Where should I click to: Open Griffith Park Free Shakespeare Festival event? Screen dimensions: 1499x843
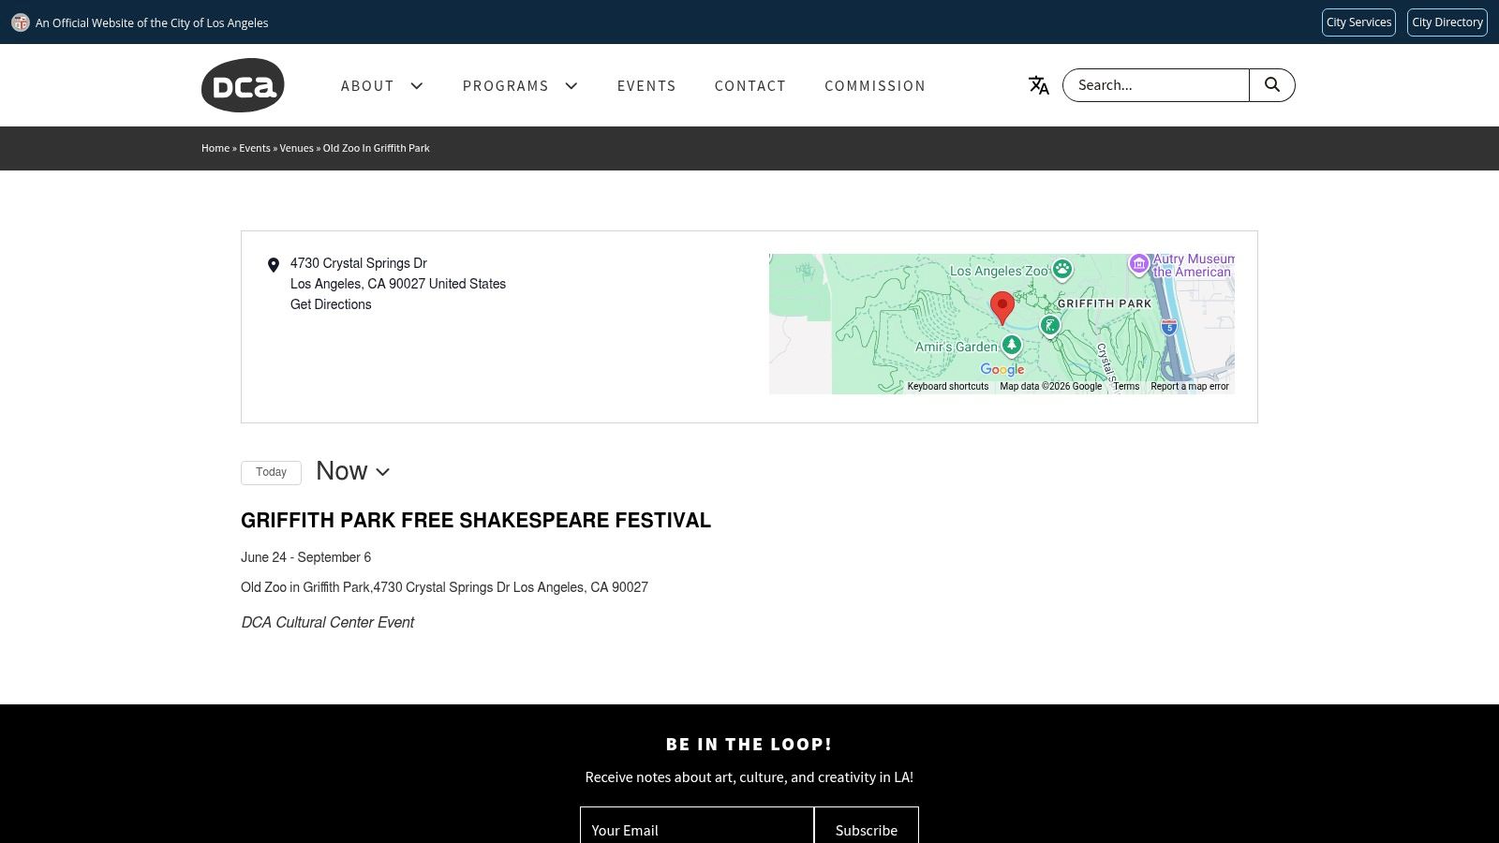(476, 521)
